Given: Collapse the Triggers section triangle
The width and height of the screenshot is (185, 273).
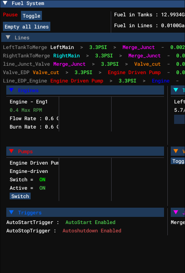Looking at the screenshot, I should tap(11, 212).
